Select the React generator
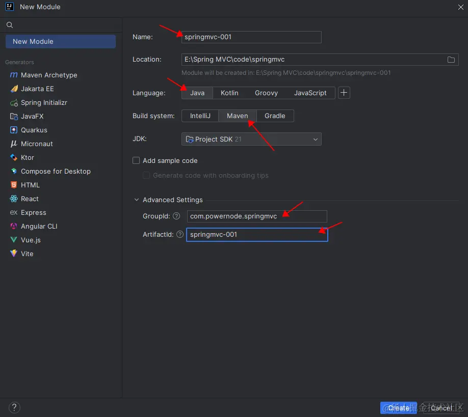This screenshot has width=468, height=417. tap(24, 199)
